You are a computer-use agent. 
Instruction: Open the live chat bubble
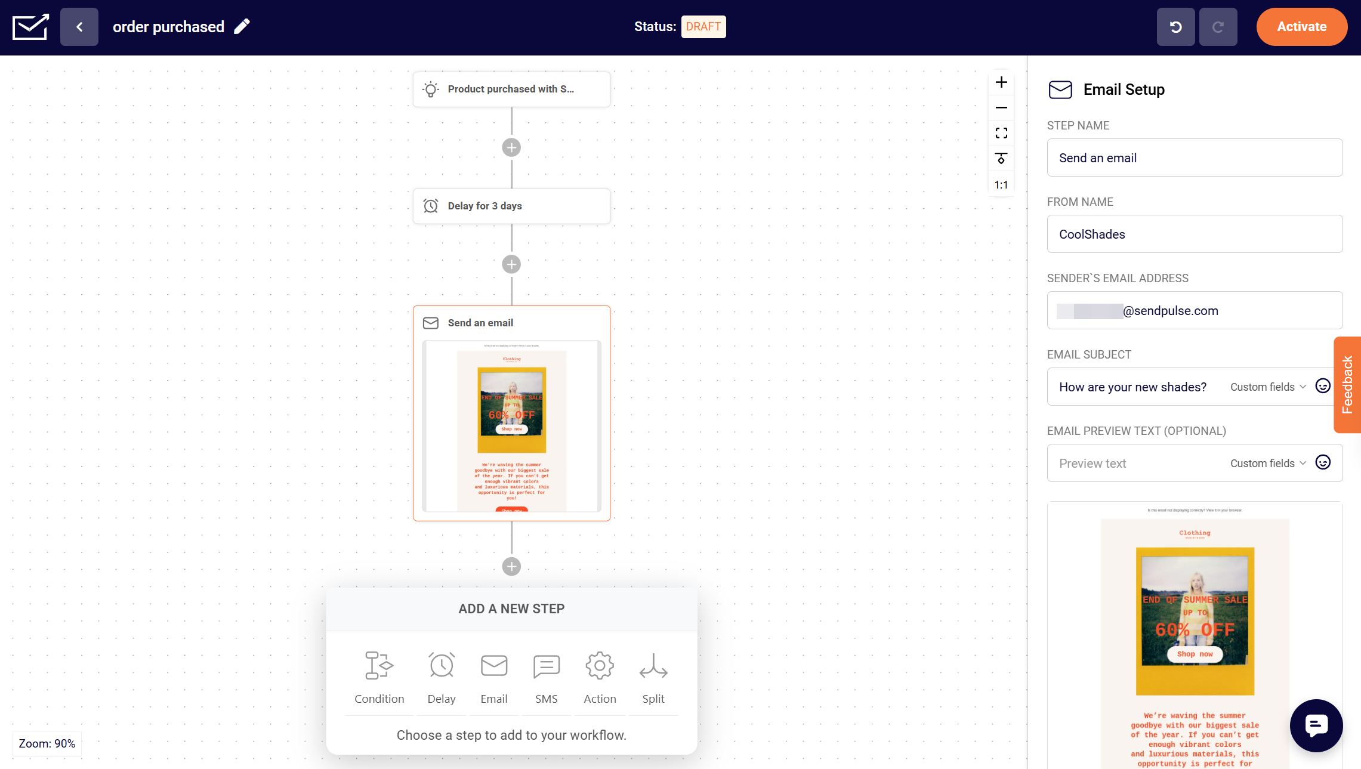click(x=1316, y=725)
